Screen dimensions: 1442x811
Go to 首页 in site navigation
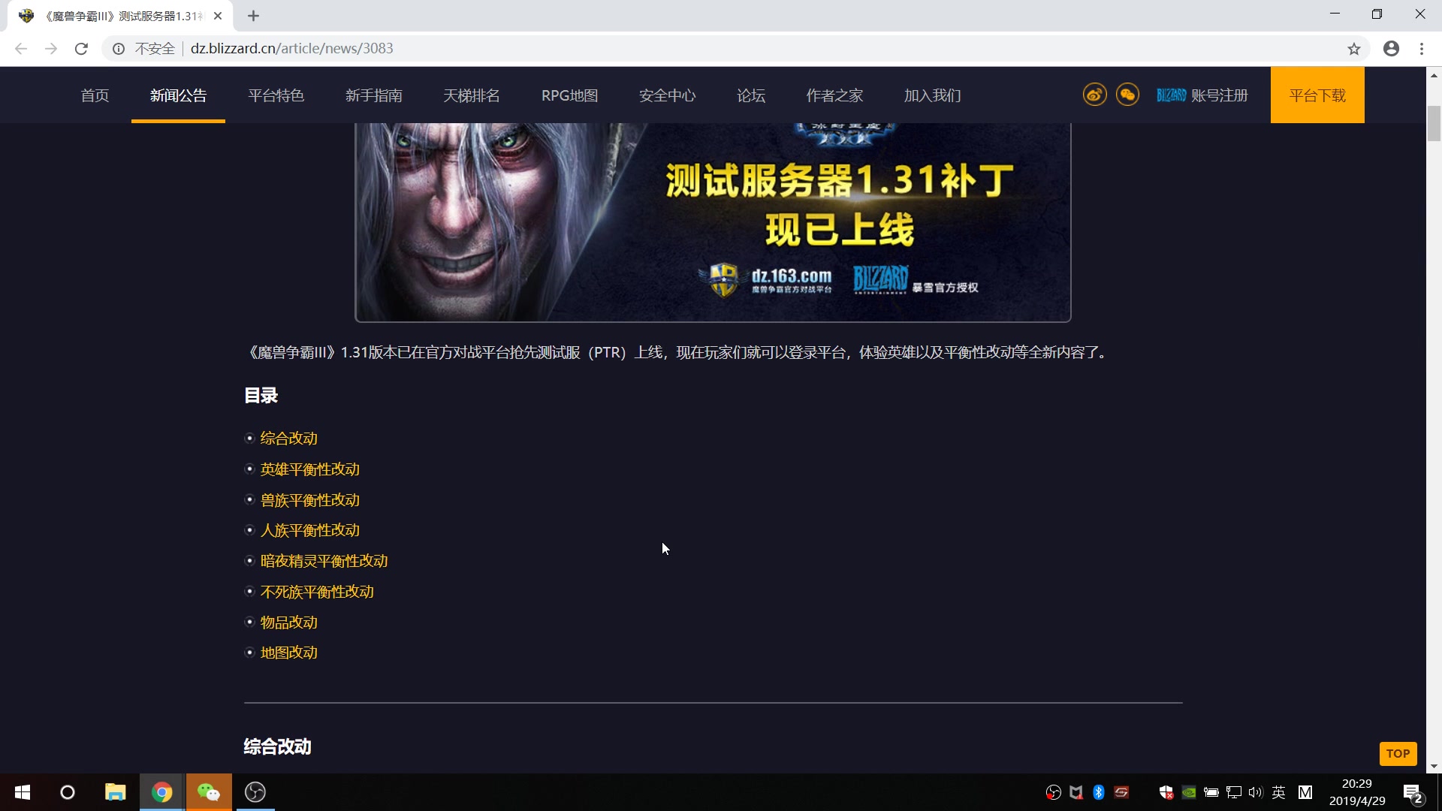tap(95, 95)
